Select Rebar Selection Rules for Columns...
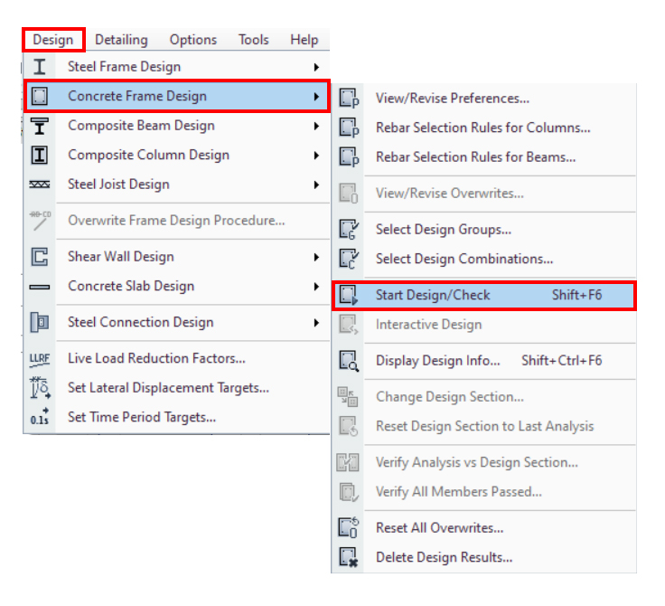The width and height of the screenshot is (665, 606). click(x=483, y=128)
